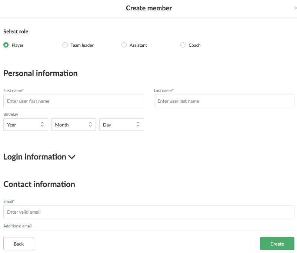Click the Coach label text
The height and width of the screenshot is (253, 297).
pos(194,45)
